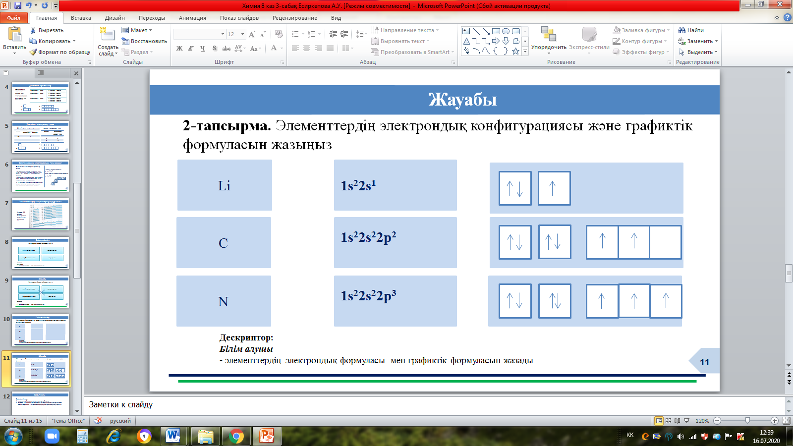Screen dimensions: 793x446
Task: Align text to the left
Action: [x=295, y=48]
